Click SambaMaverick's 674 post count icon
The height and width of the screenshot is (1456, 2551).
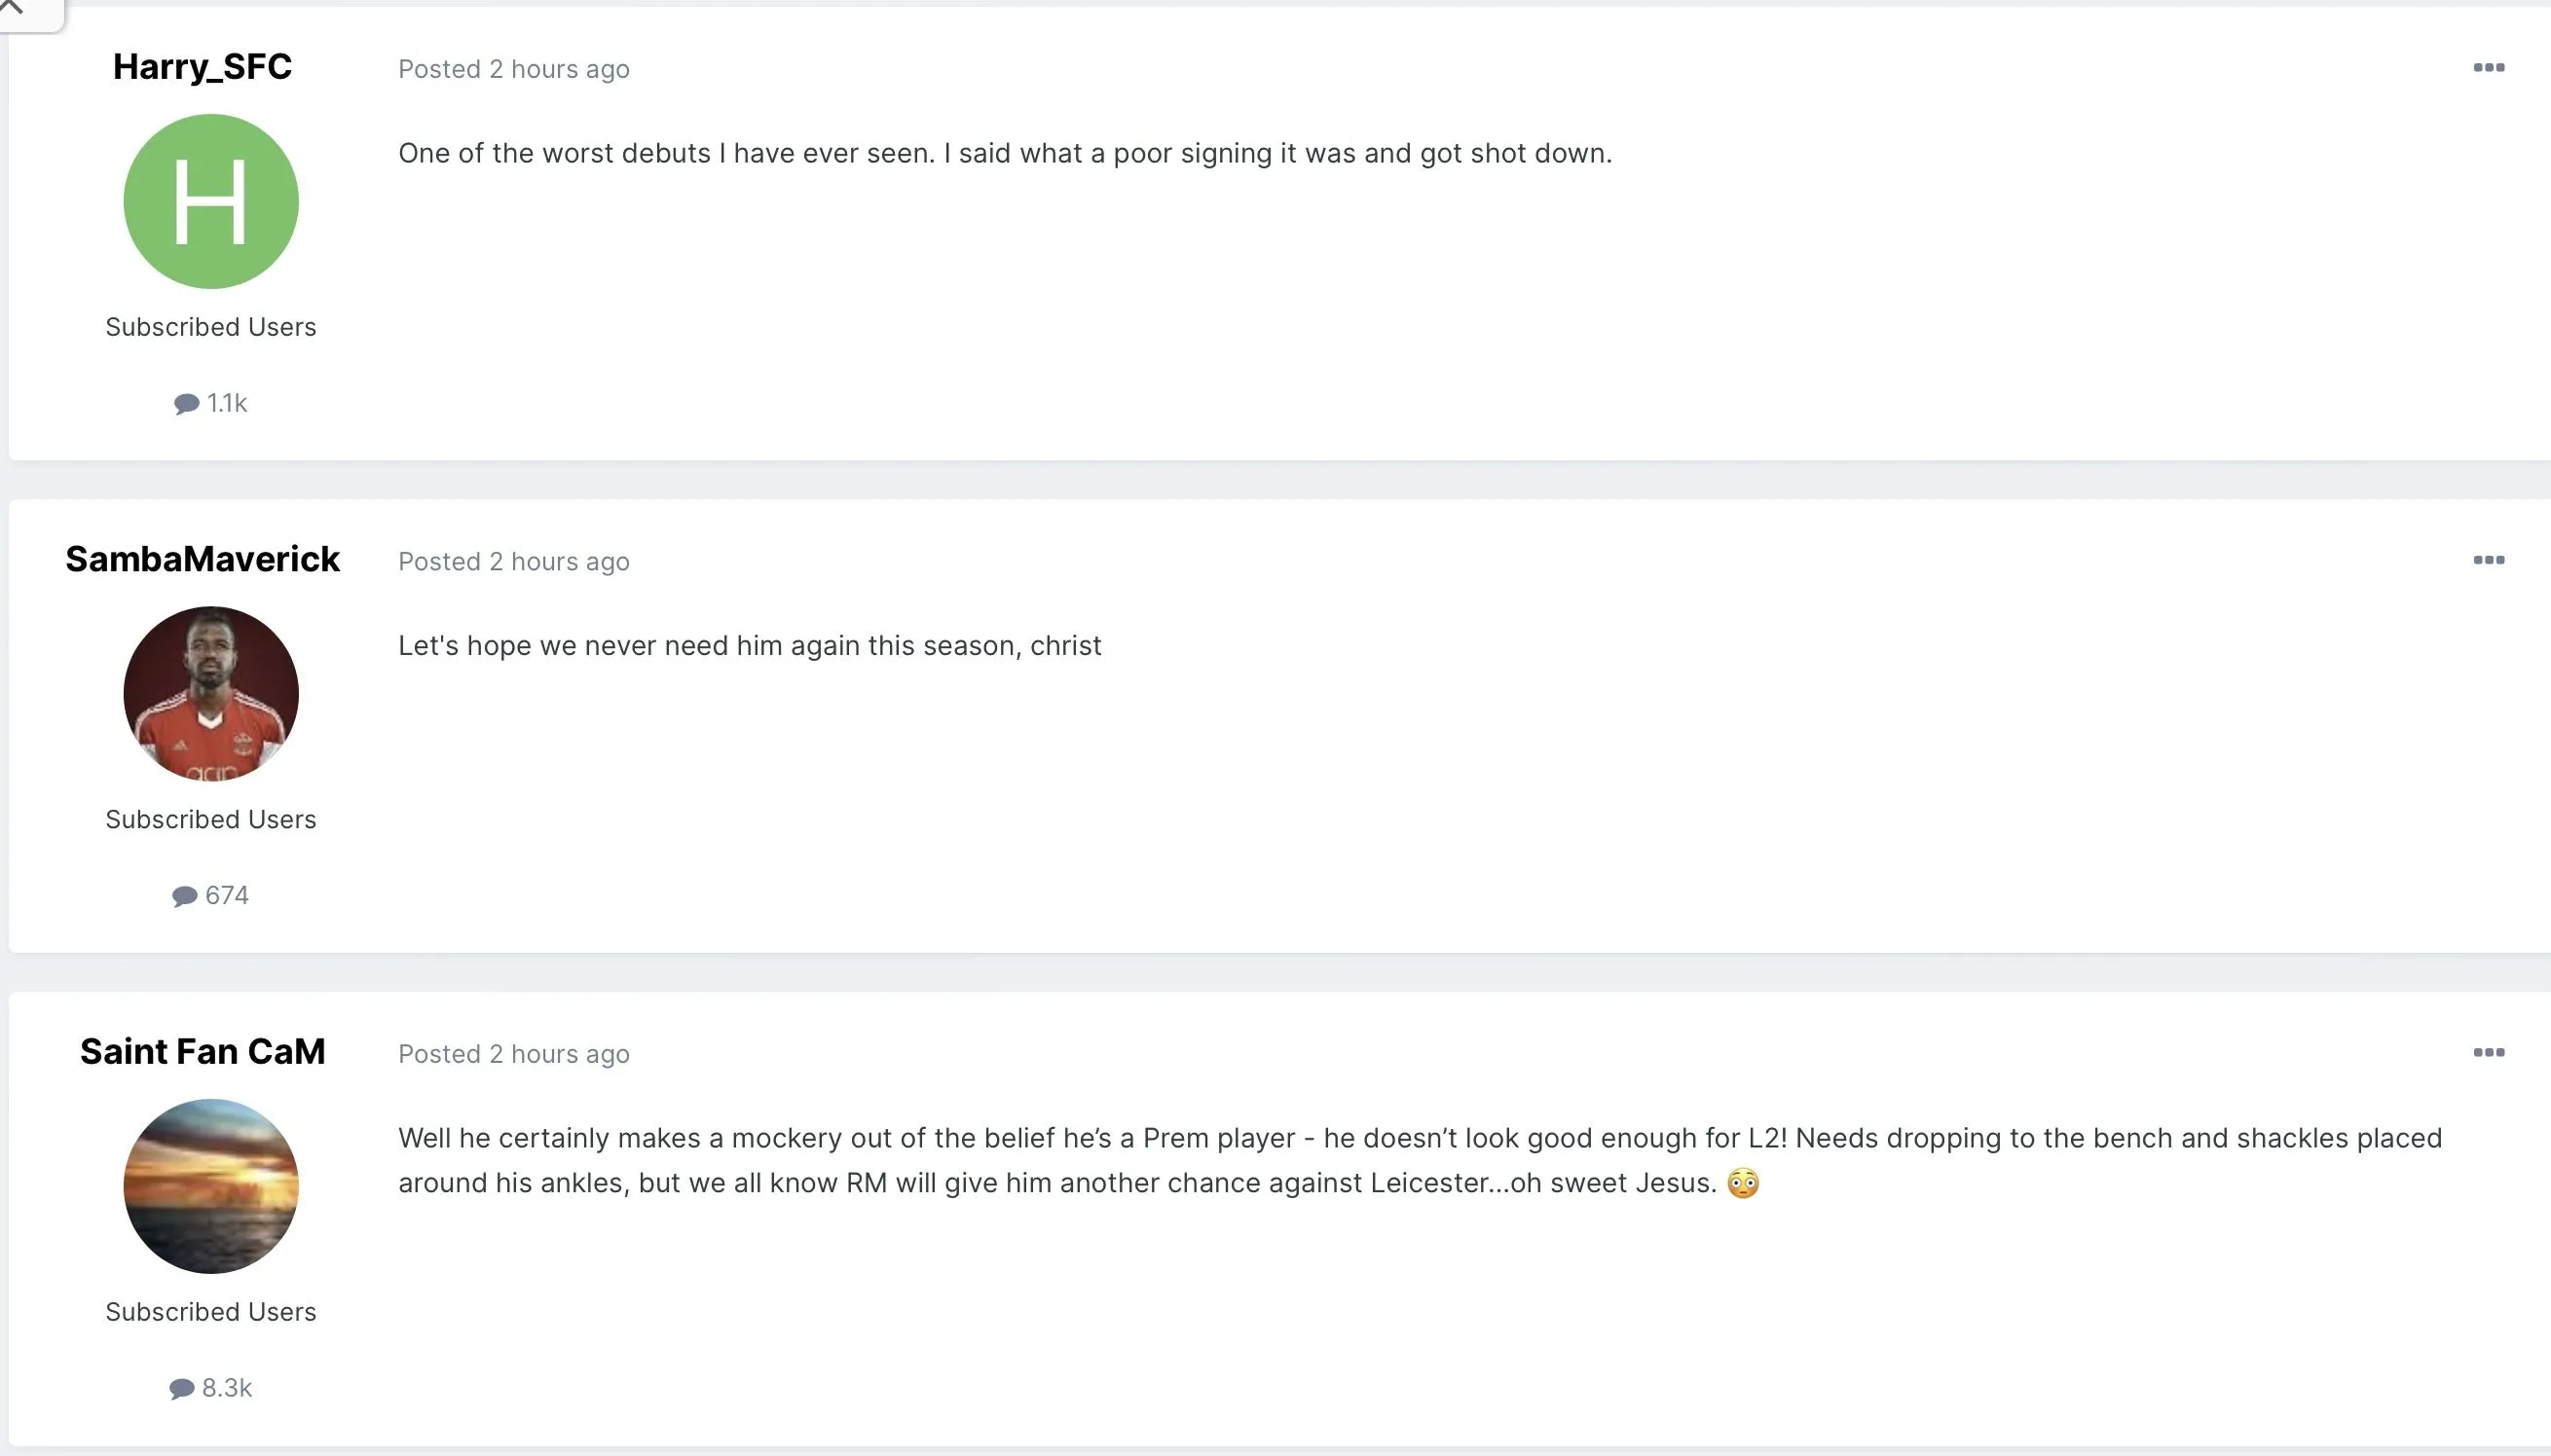pos(185,896)
